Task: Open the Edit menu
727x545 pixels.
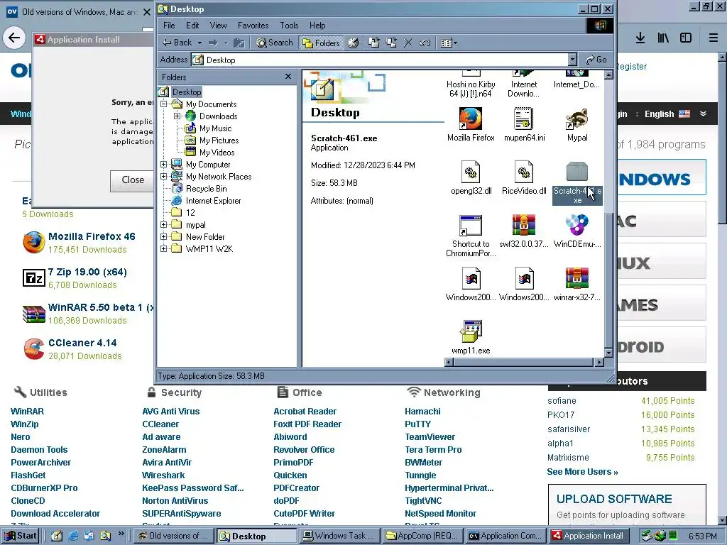Action: click(x=192, y=26)
